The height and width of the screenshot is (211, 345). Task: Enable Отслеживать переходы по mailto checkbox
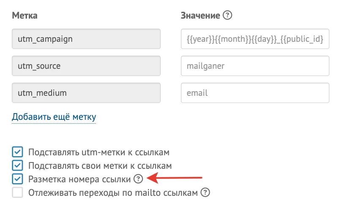point(17,192)
